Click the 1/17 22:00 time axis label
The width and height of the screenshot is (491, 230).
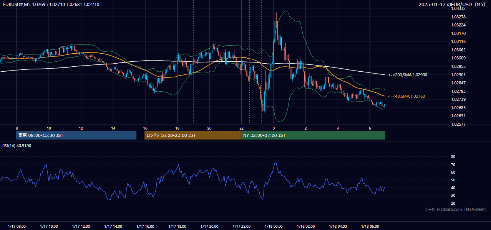click(x=241, y=227)
